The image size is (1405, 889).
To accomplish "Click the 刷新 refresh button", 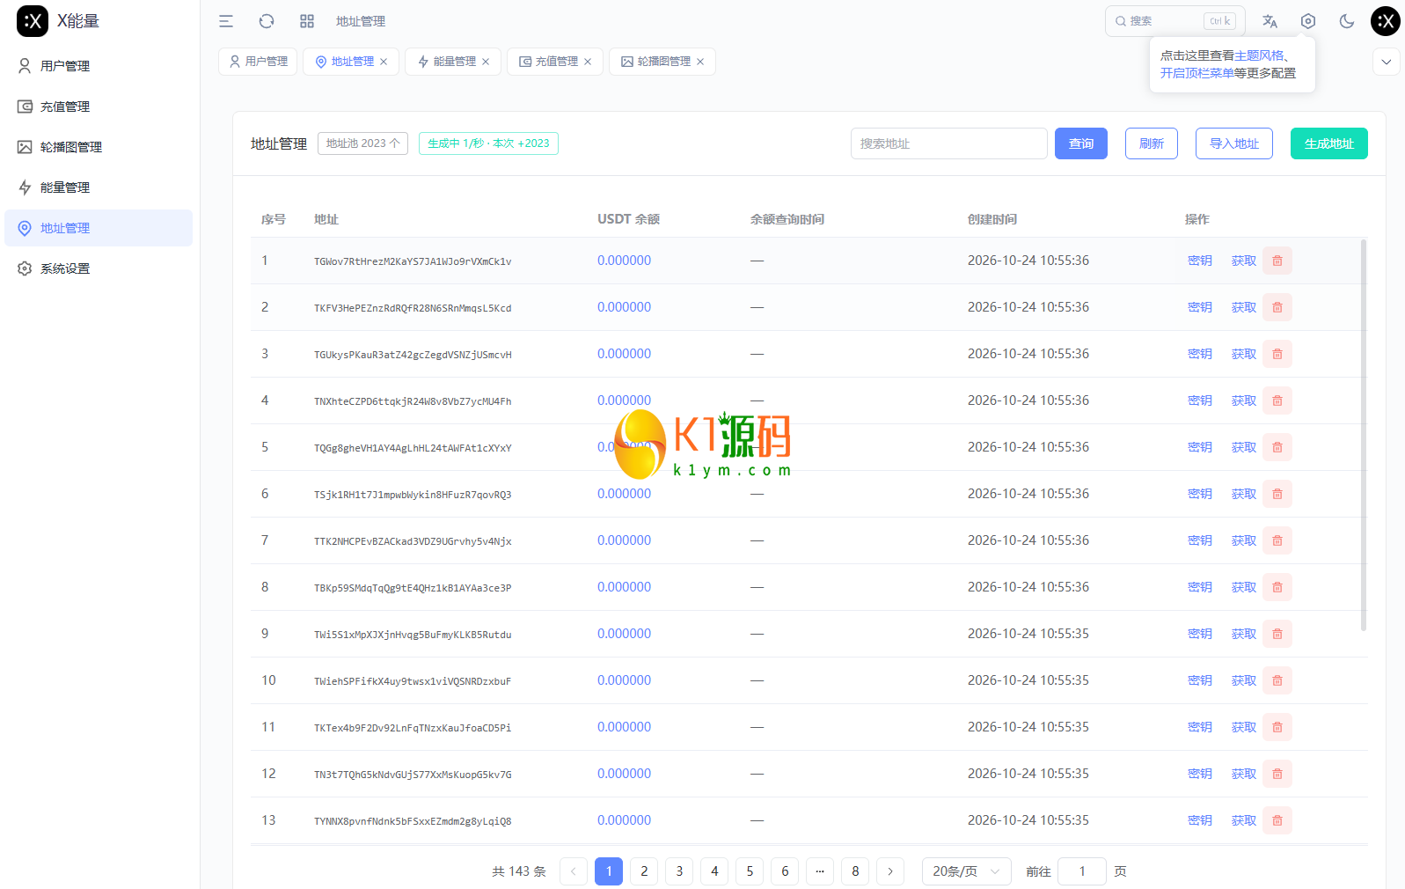I will pos(1152,143).
